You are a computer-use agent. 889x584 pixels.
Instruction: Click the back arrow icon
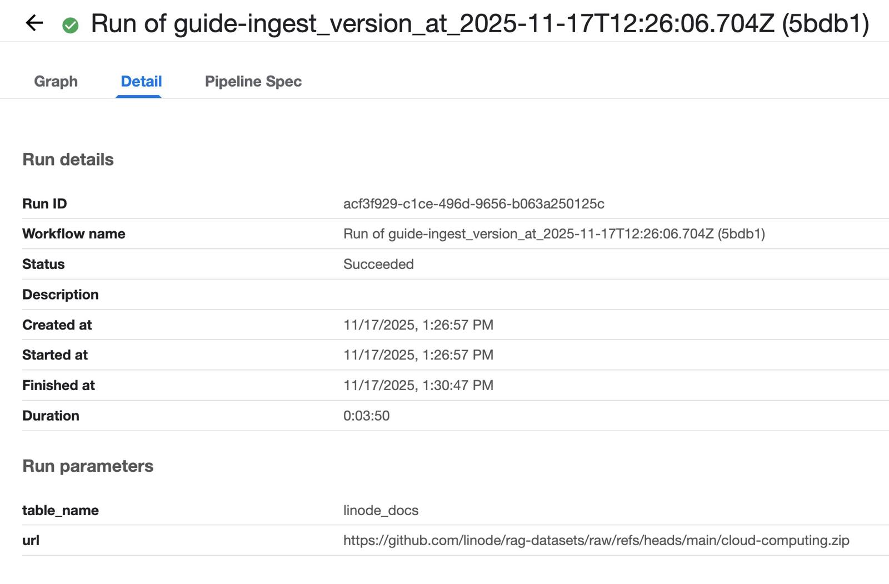[x=34, y=23]
